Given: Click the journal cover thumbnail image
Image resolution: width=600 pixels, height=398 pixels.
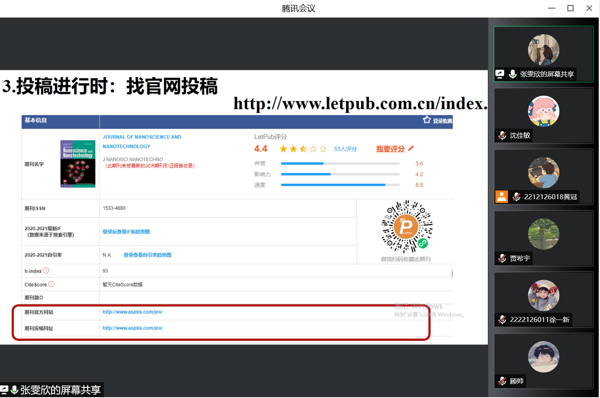Looking at the screenshot, I should tap(78, 164).
